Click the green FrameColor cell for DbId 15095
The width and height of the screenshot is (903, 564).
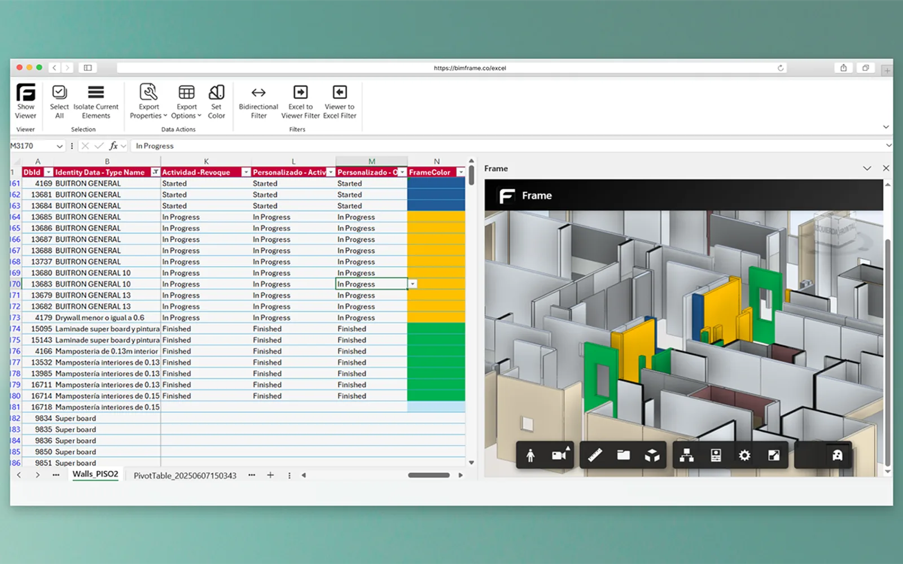pos(436,329)
